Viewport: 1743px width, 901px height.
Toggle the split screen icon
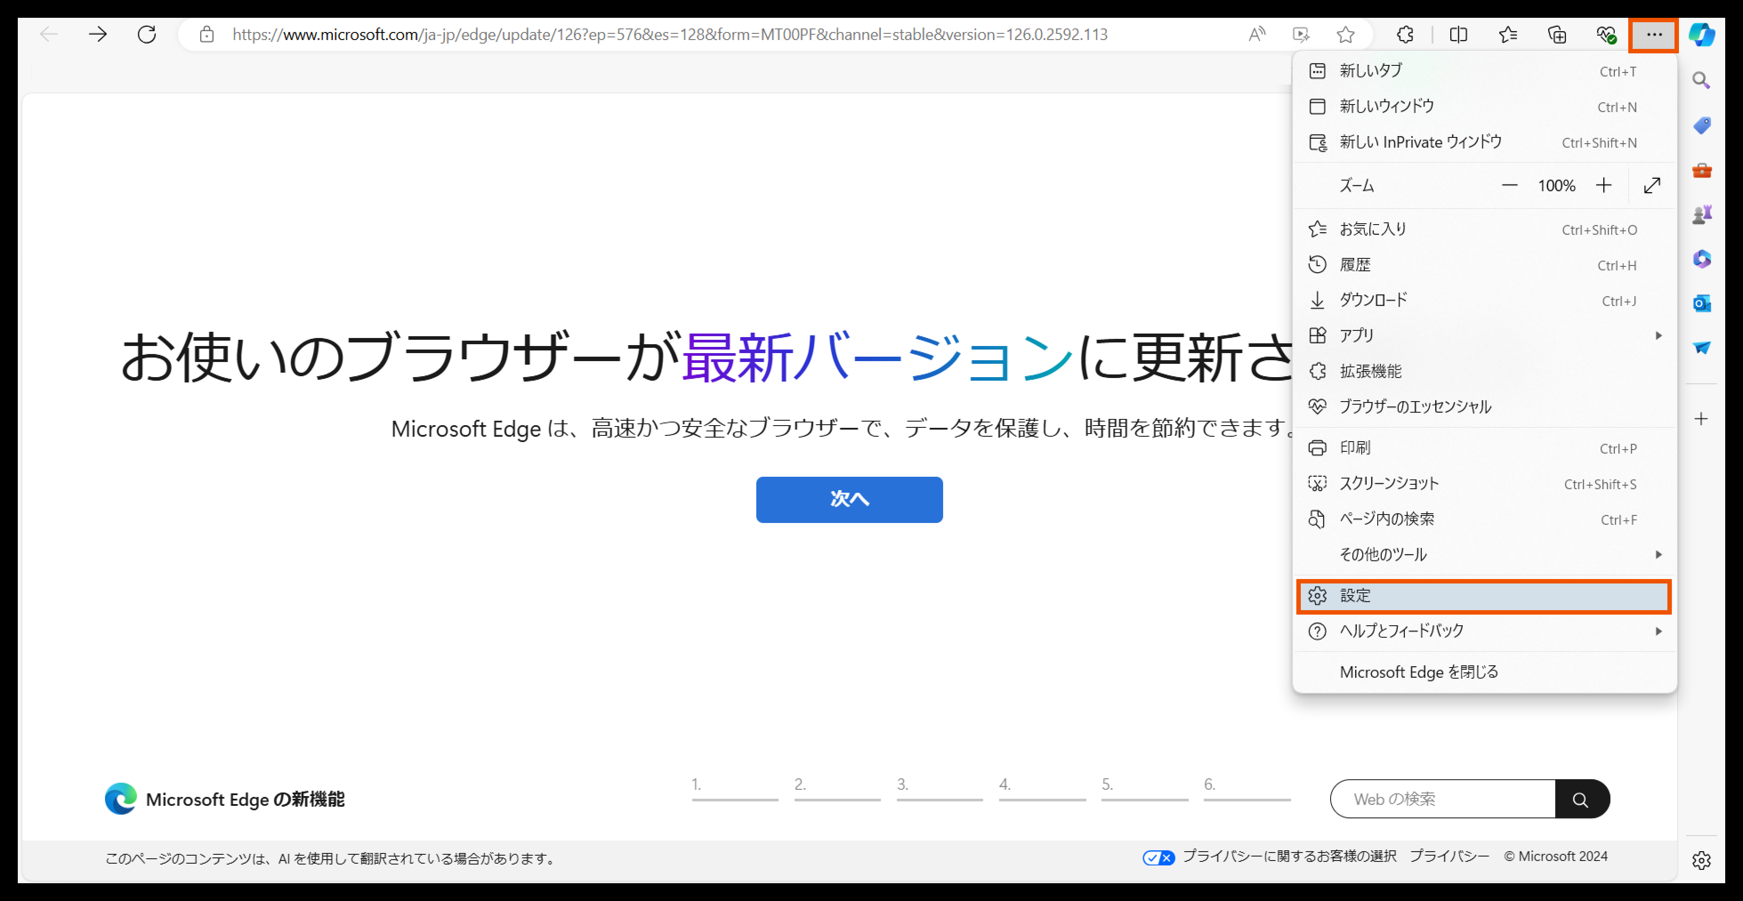pyautogui.click(x=1458, y=35)
